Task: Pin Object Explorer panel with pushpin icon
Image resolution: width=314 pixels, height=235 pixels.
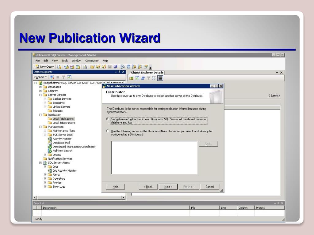Action: pyautogui.click(x=119, y=72)
